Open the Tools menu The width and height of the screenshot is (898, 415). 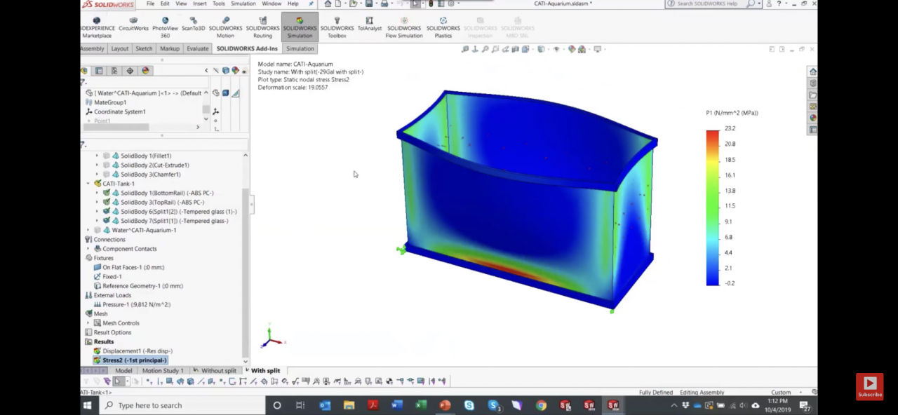pyautogui.click(x=219, y=4)
